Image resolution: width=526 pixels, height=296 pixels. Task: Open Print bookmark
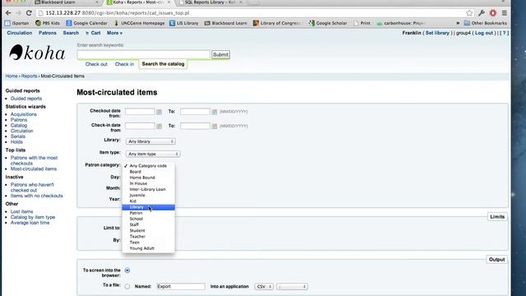[x=362, y=23]
